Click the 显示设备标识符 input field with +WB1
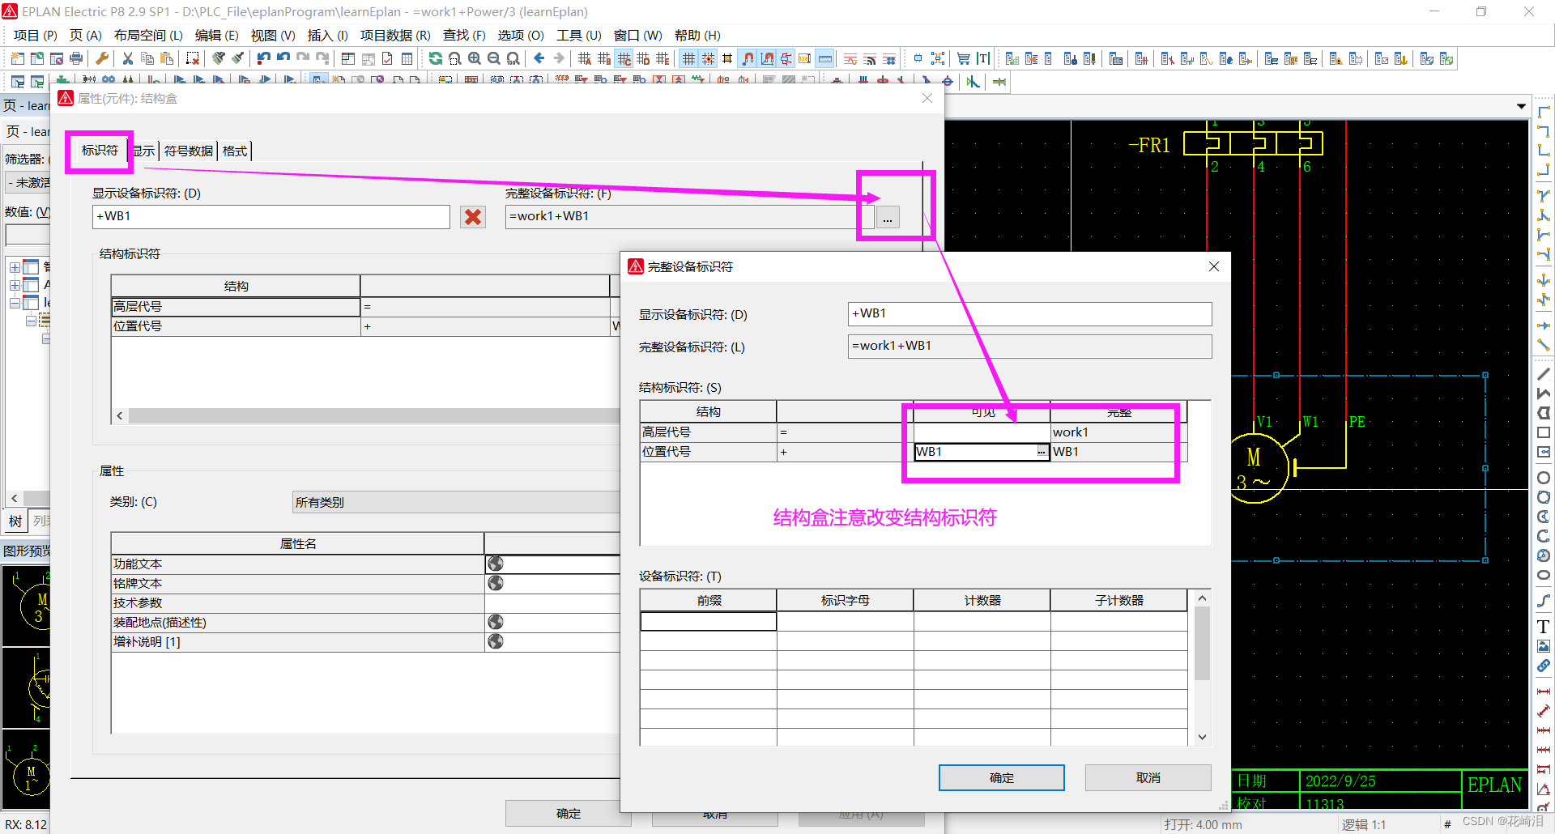 tap(271, 216)
